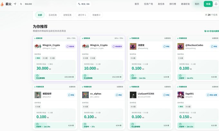Image resolution: width=219 pixels, height=131 pixels.
Task: Open 我的 in top navigation
Action: tap(197, 4)
